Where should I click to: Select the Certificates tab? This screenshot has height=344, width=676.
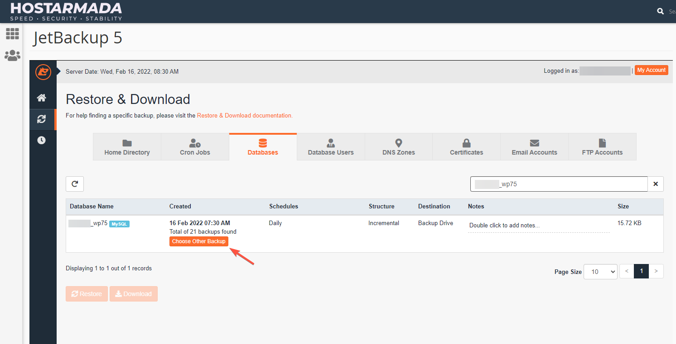tap(466, 147)
